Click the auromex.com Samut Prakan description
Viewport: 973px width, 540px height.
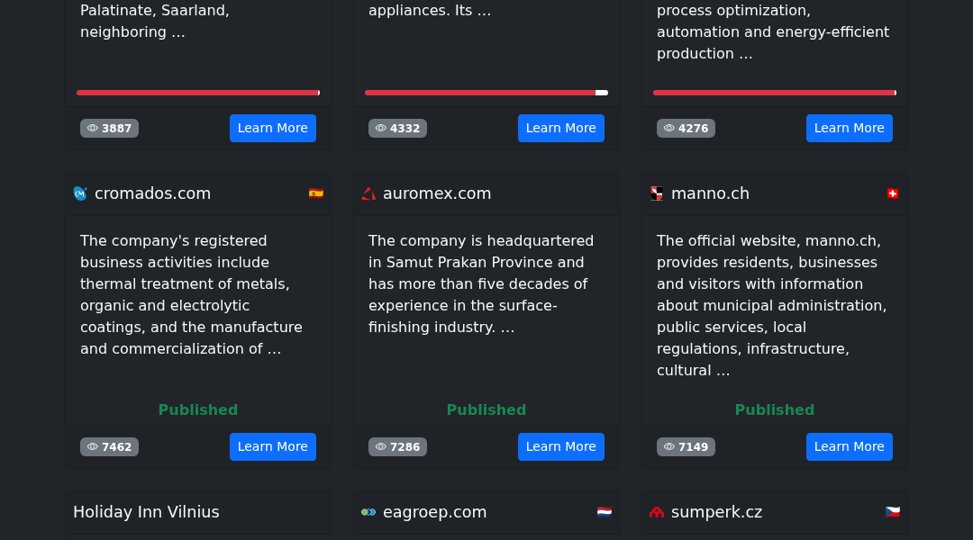[x=481, y=283]
